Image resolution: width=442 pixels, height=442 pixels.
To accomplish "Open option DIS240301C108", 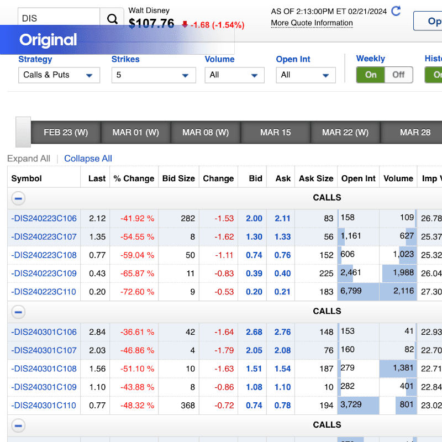I will click(x=44, y=369).
